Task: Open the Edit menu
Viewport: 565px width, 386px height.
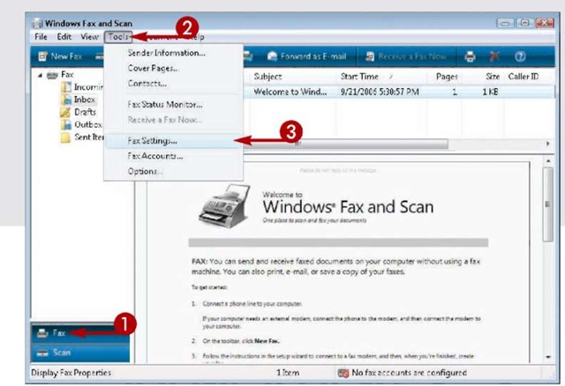Action: [x=64, y=37]
